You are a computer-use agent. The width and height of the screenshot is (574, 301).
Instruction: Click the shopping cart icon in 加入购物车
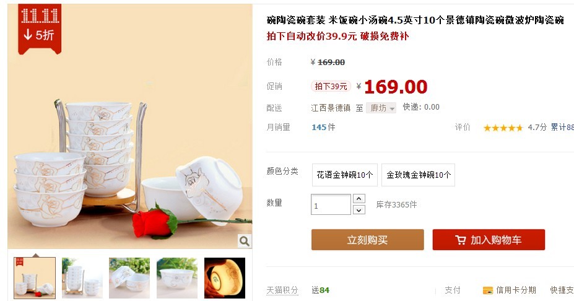pos(461,240)
